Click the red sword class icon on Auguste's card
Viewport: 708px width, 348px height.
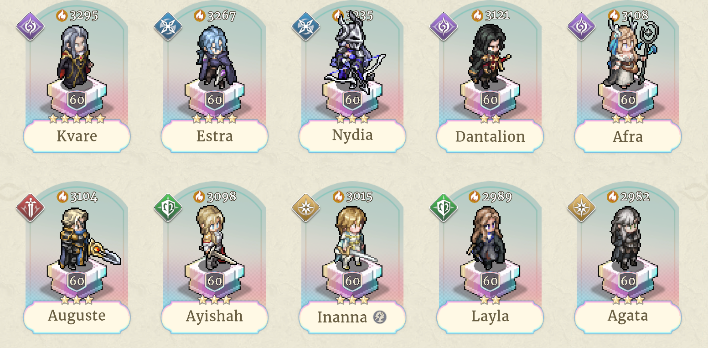(31, 208)
